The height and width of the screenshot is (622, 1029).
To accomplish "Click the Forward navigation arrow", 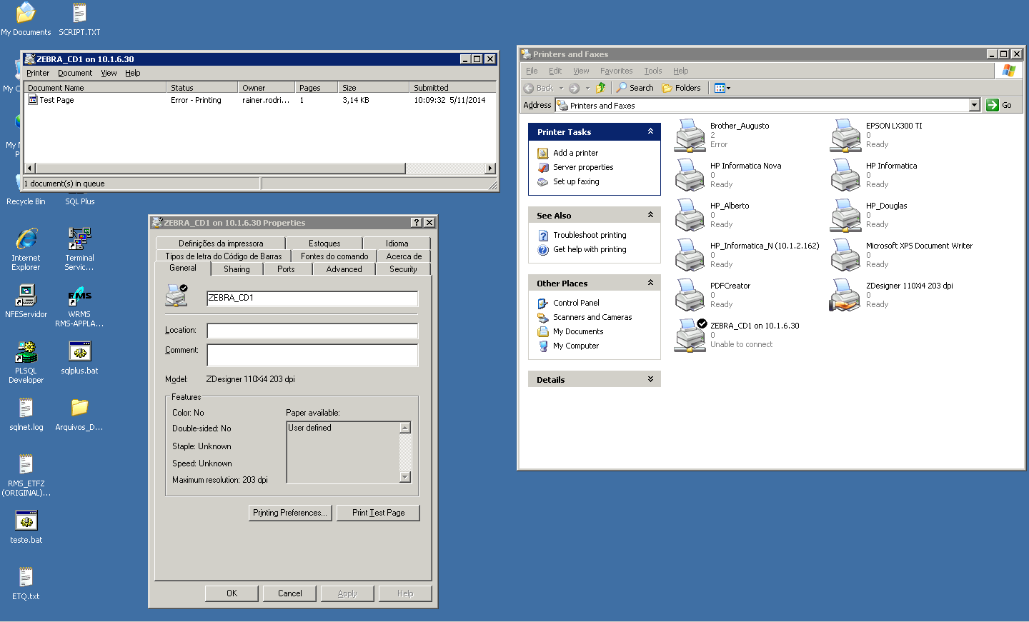I will point(574,88).
